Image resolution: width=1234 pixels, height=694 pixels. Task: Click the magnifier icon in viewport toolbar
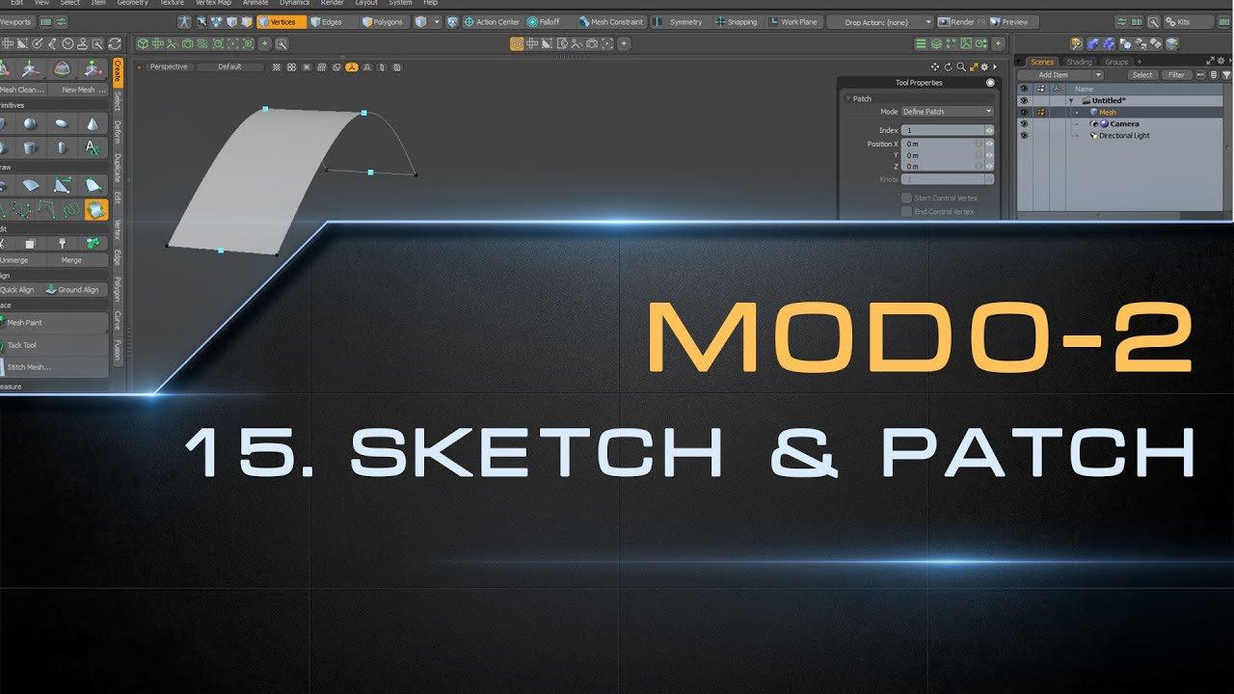[282, 43]
